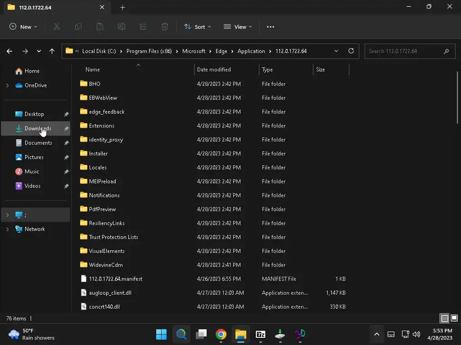Open taskbar Search
The image size is (461, 345).
(181, 334)
